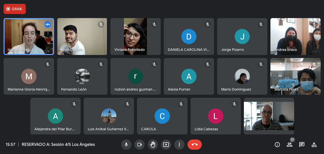Click the speaking indicator on Isidora Rojas tile
The width and height of the screenshot is (324, 154).
pyautogui.click(x=48, y=24)
